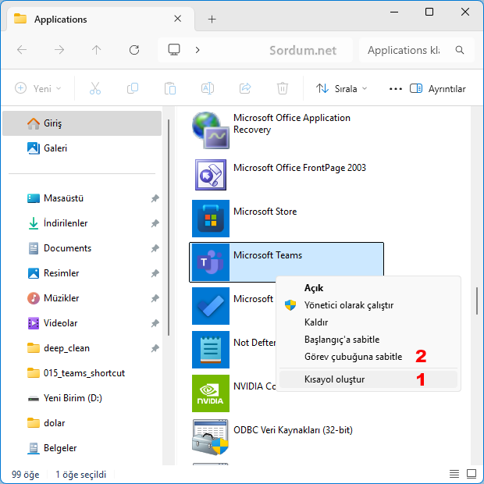Click the pin icon next to İndirilenler

point(155,223)
